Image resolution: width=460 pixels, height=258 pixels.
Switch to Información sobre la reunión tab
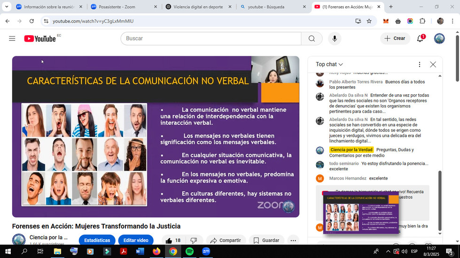pyautogui.click(x=49, y=7)
